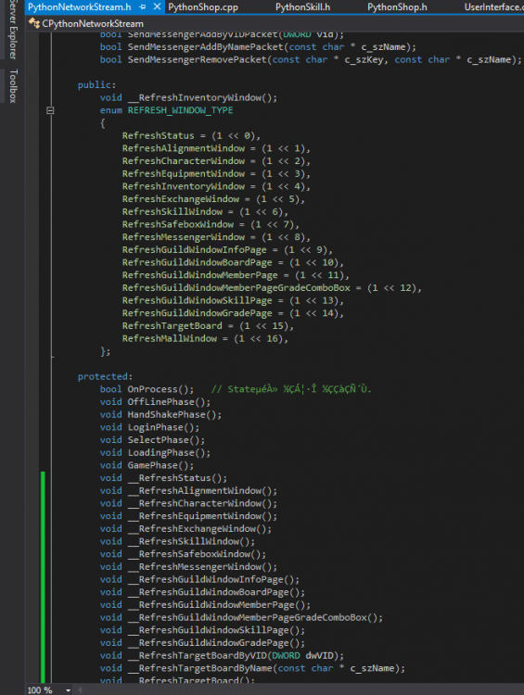This screenshot has width=524, height=695.
Task: Open the Server Explorer side panel
Action: point(12,30)
